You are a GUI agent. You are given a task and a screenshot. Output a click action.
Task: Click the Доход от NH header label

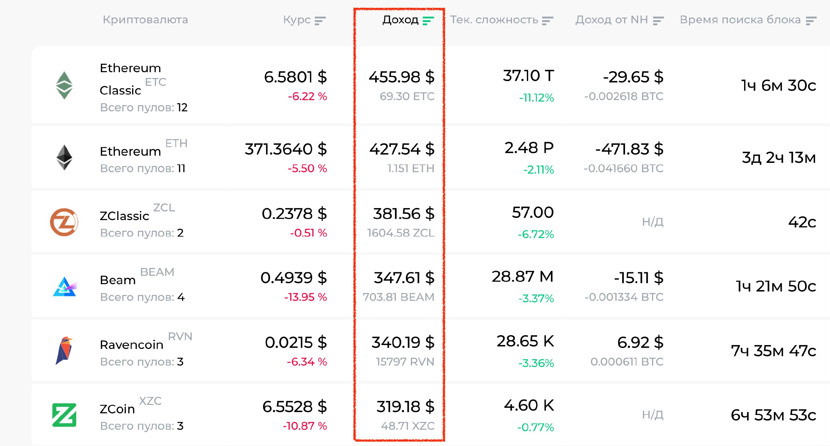click(611, 20)
